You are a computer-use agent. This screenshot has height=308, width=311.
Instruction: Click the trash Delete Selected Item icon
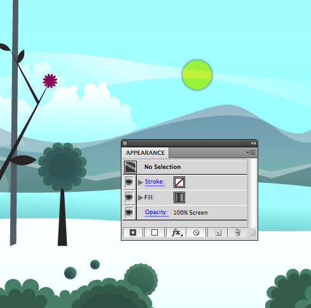coord(237,232)
